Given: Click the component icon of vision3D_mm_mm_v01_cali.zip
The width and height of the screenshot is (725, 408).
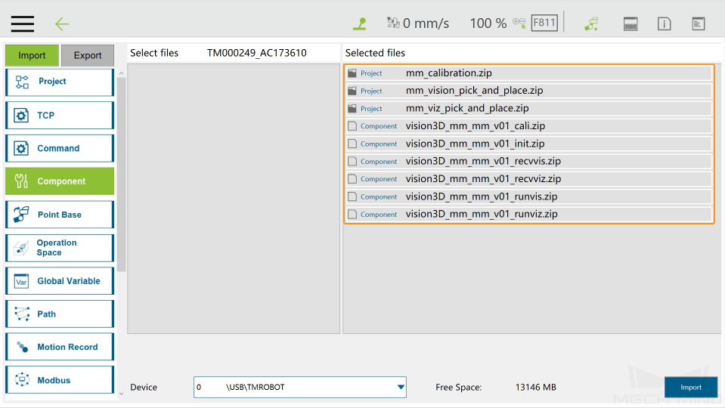Looking at the screenshot, I should (x=352, y=125).
